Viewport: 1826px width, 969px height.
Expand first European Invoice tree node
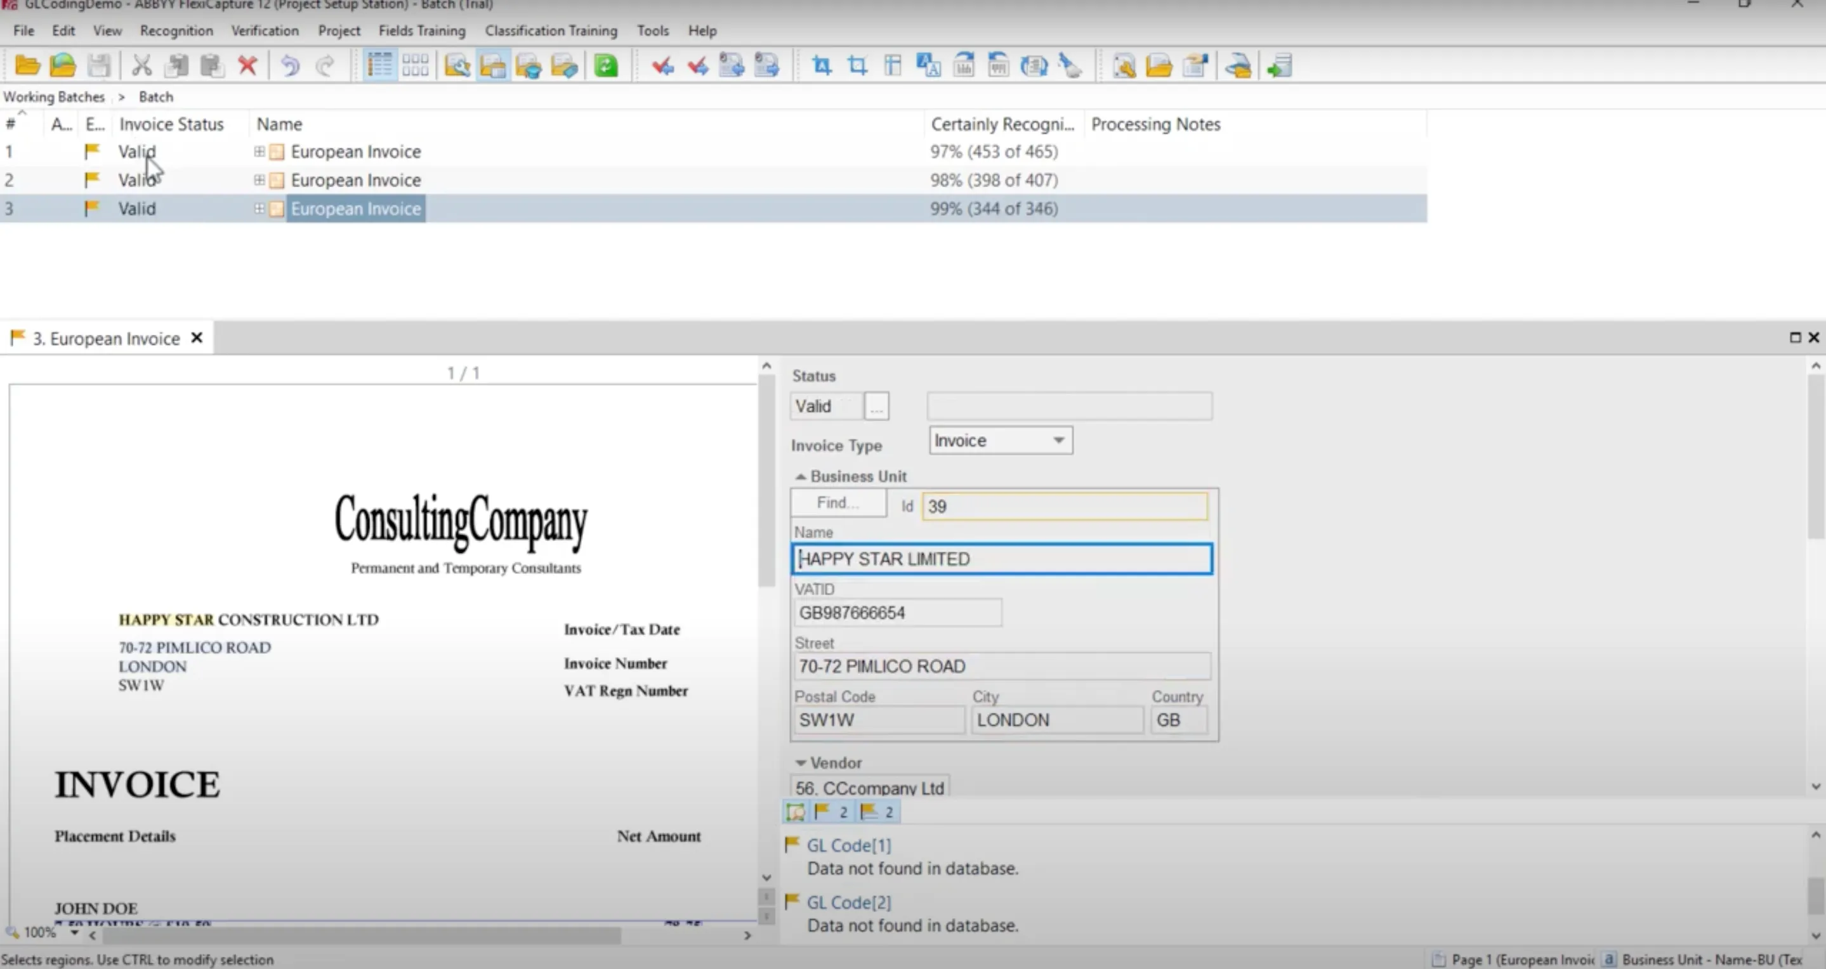(x=259, y=152)
